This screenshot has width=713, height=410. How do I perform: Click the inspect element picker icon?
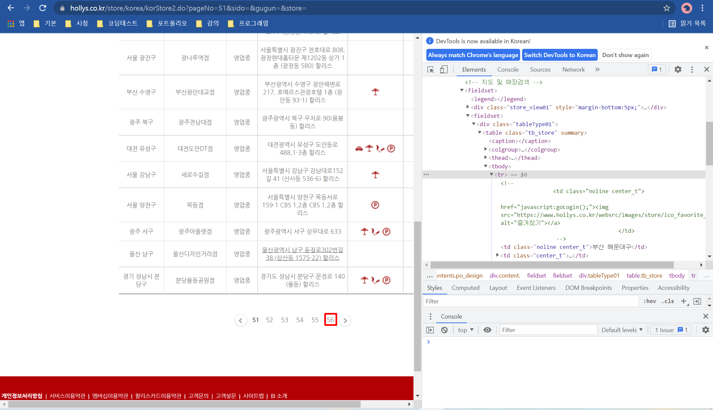pyautogui.click(x=430, y=70)
